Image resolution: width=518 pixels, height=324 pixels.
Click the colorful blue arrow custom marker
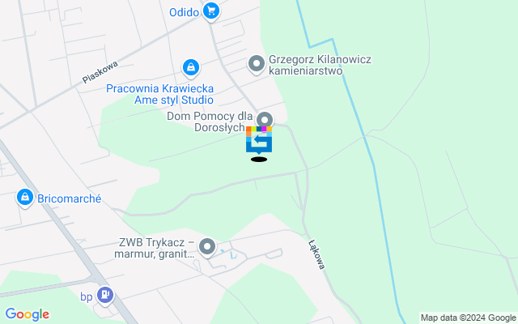tap(259, 140)
